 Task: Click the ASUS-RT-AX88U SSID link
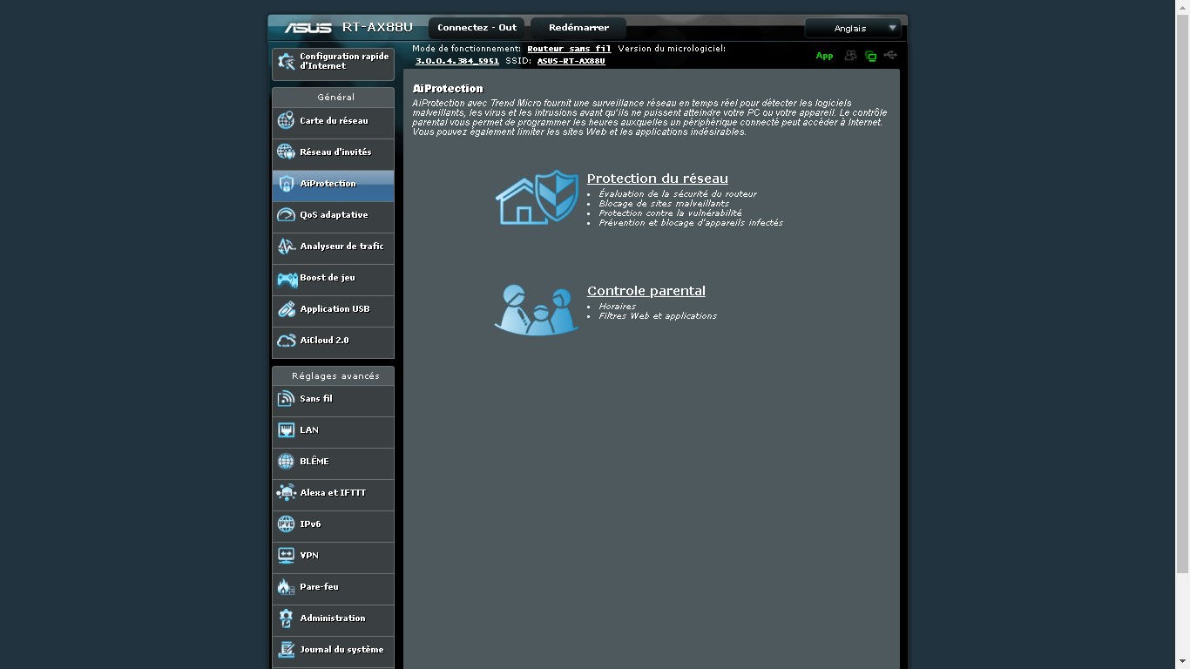(x=571, y=61)
